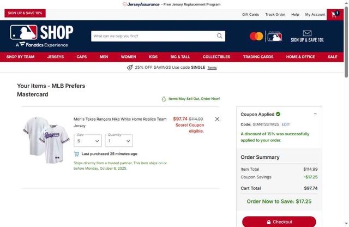Click the envelope sign-up icon
The image size is (349, 227).
(x=307, y=33)
